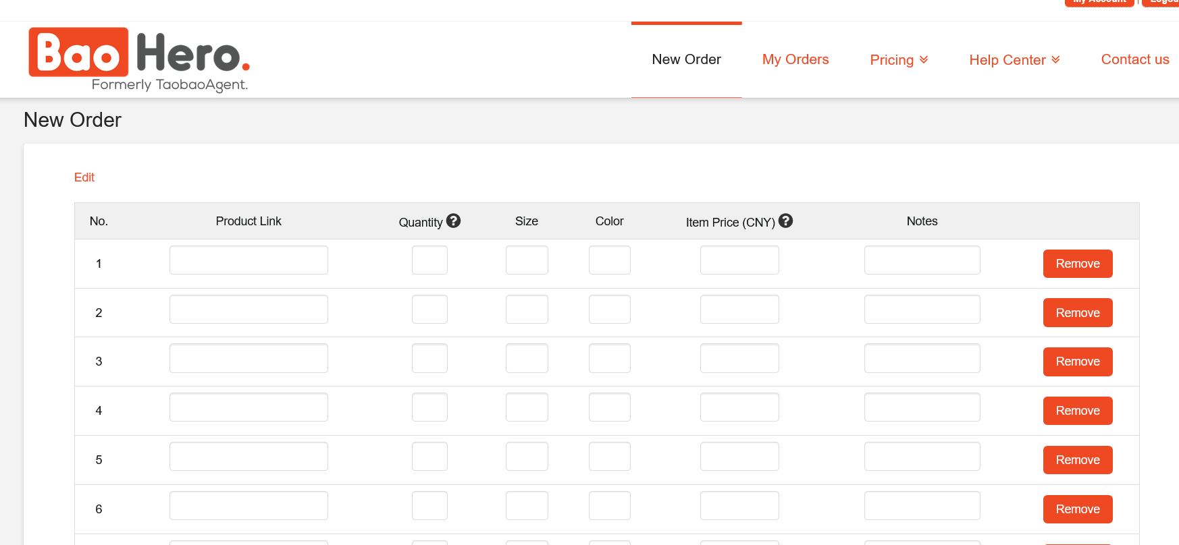This screenshot has width=1179, height=545.
Task: Focus the Item Price field in row 3
Action: click(739, 358)
